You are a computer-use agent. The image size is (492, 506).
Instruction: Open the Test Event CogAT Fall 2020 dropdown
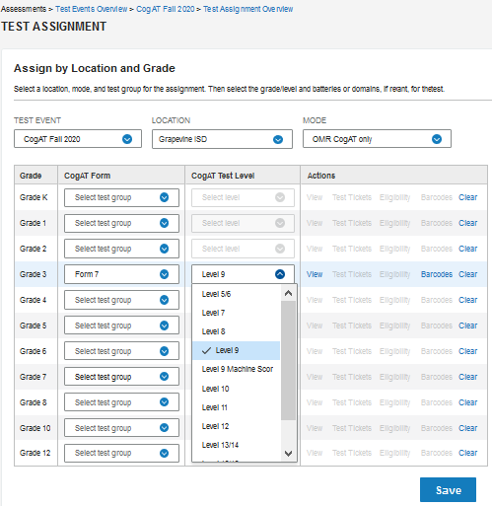(x=78, y=139)
